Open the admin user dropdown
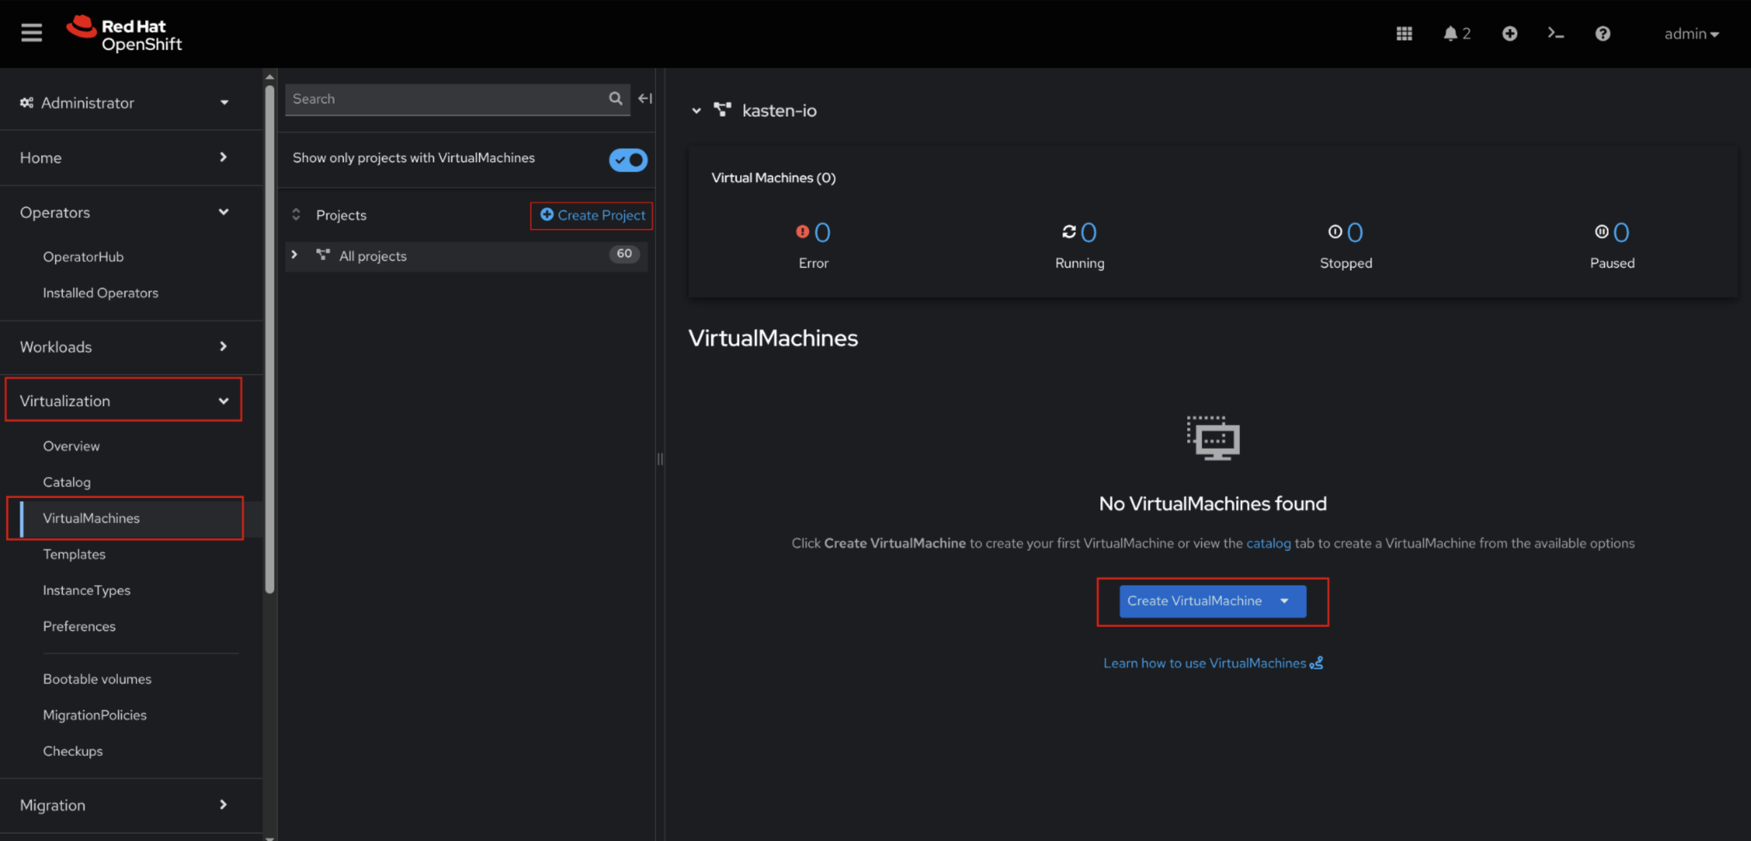Image resolution: width=1751 pixels, height=841 pixels. pos(1691,33)
